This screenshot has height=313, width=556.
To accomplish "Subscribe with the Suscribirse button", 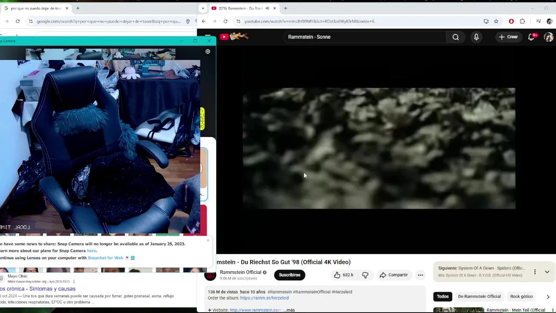I will point(290,275).
